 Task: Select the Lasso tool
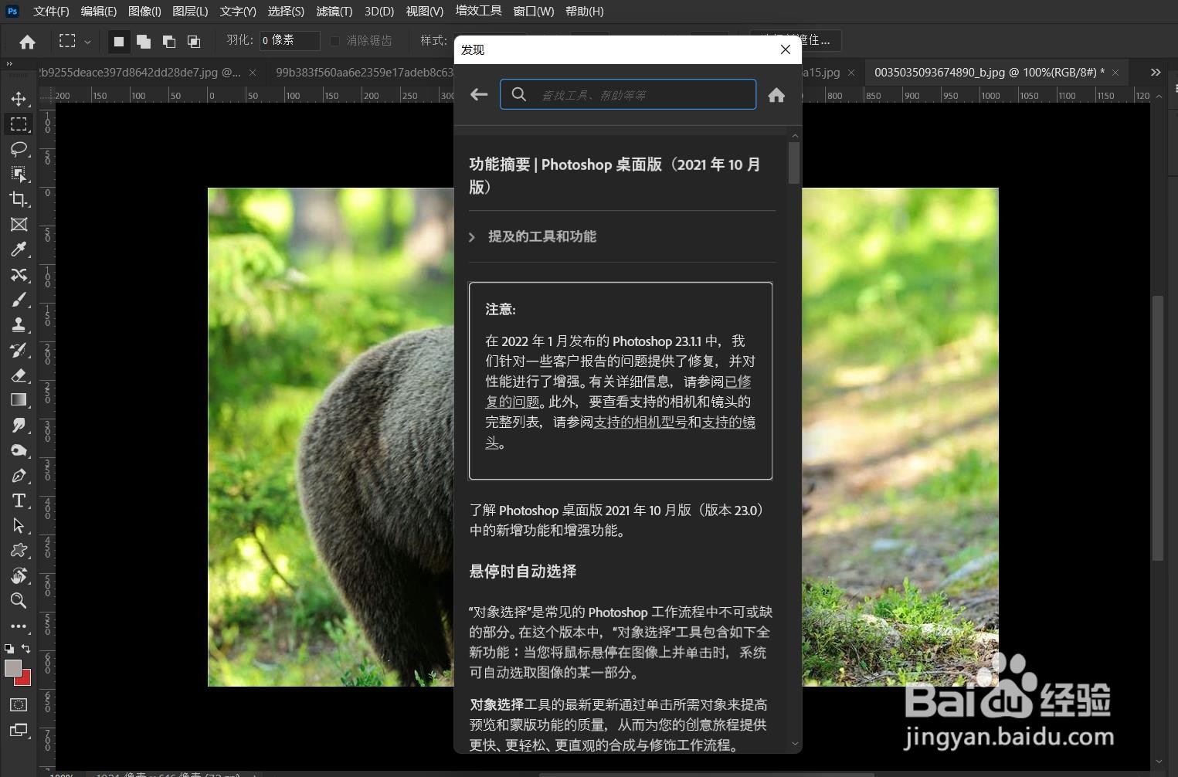[x=19, y=149]
